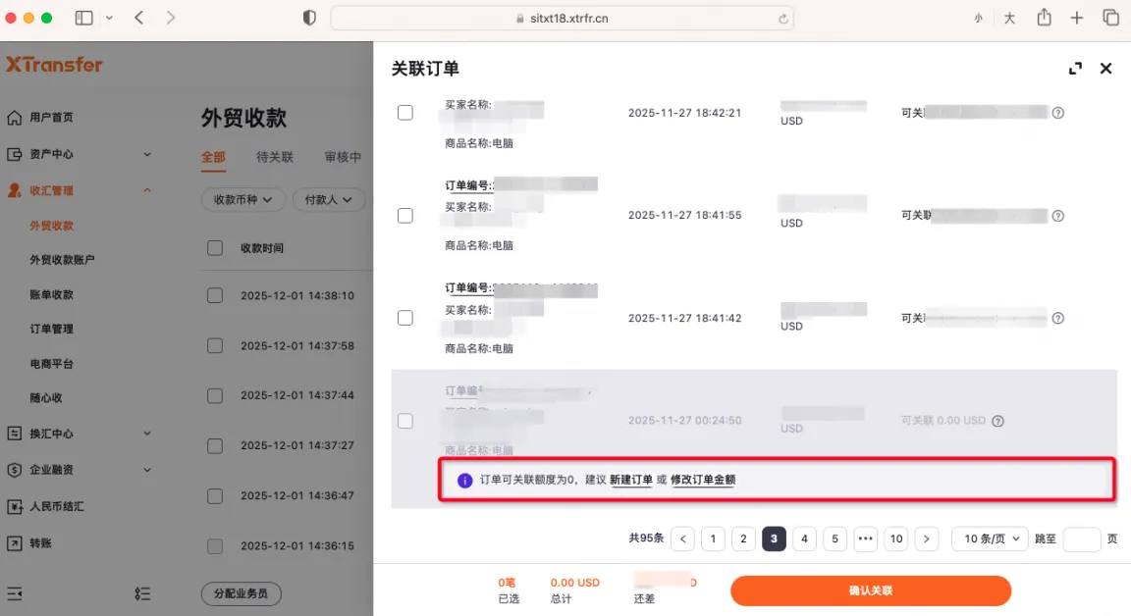Open new Safari tab with plus icon

pyautogui.click(x=1077, y=18)
